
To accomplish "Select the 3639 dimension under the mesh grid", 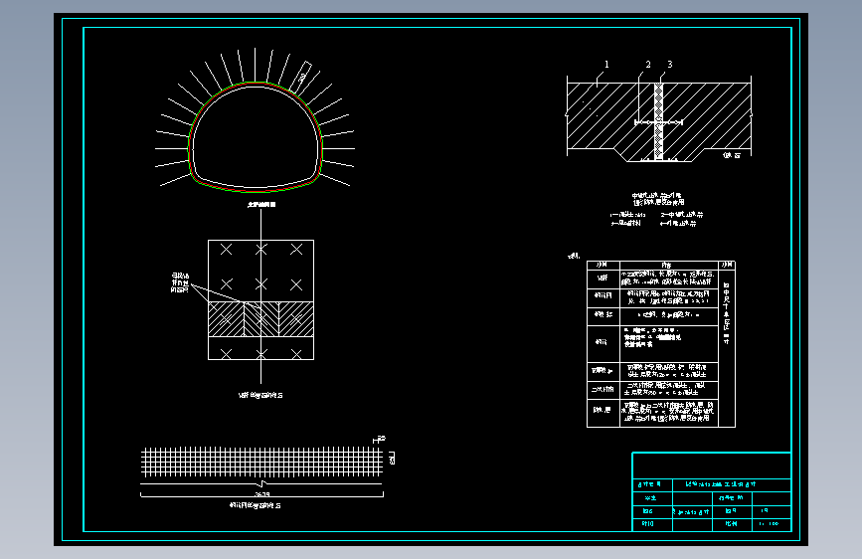I will pyautogui.click(x=262, y=494).
